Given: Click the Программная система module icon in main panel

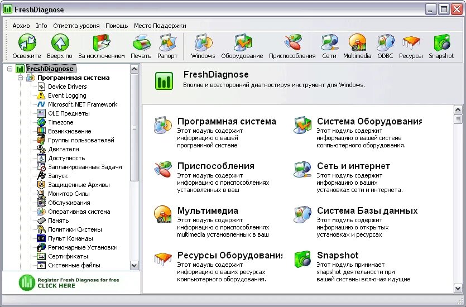Looking at the screenshot, I should coord(163,125).
